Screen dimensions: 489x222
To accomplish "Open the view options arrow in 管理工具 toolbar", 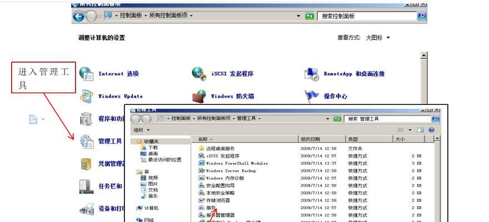I will pos(410,130).
